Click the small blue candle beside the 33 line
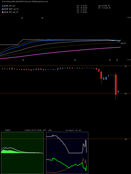 [118, 91]
